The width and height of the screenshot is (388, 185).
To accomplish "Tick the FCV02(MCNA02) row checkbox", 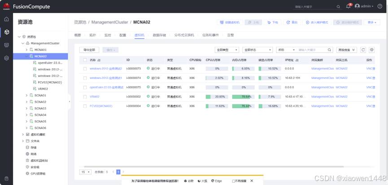I will tap(85, 106).
